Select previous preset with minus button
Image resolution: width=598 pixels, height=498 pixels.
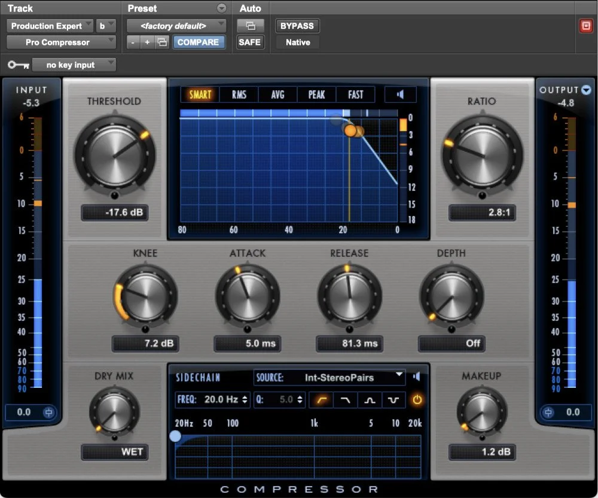point(133,42)
